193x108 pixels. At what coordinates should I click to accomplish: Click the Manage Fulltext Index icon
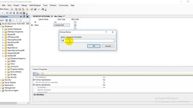tap(14, 13)
